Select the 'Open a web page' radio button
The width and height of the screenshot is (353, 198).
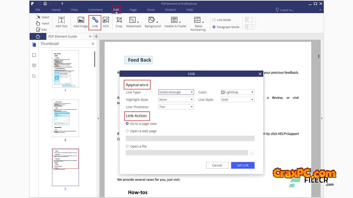[x=127, y=131]
